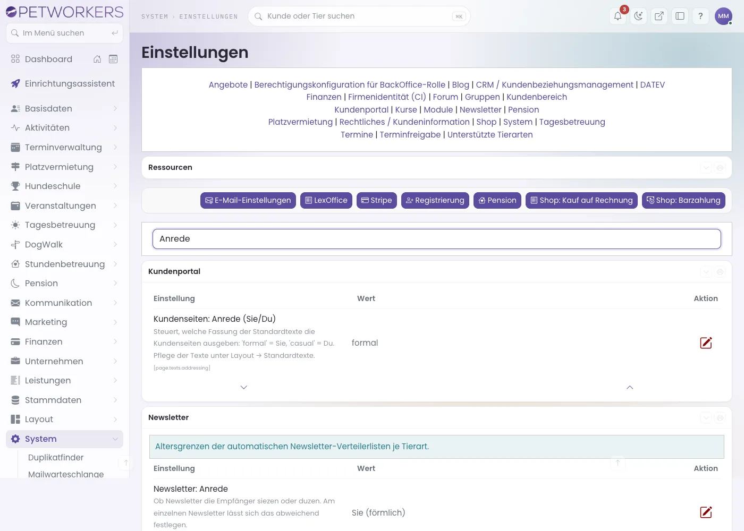This screenshot has width=744, height=531.
Task: Toggle dark mode with the moon icon
Action: 638,16
